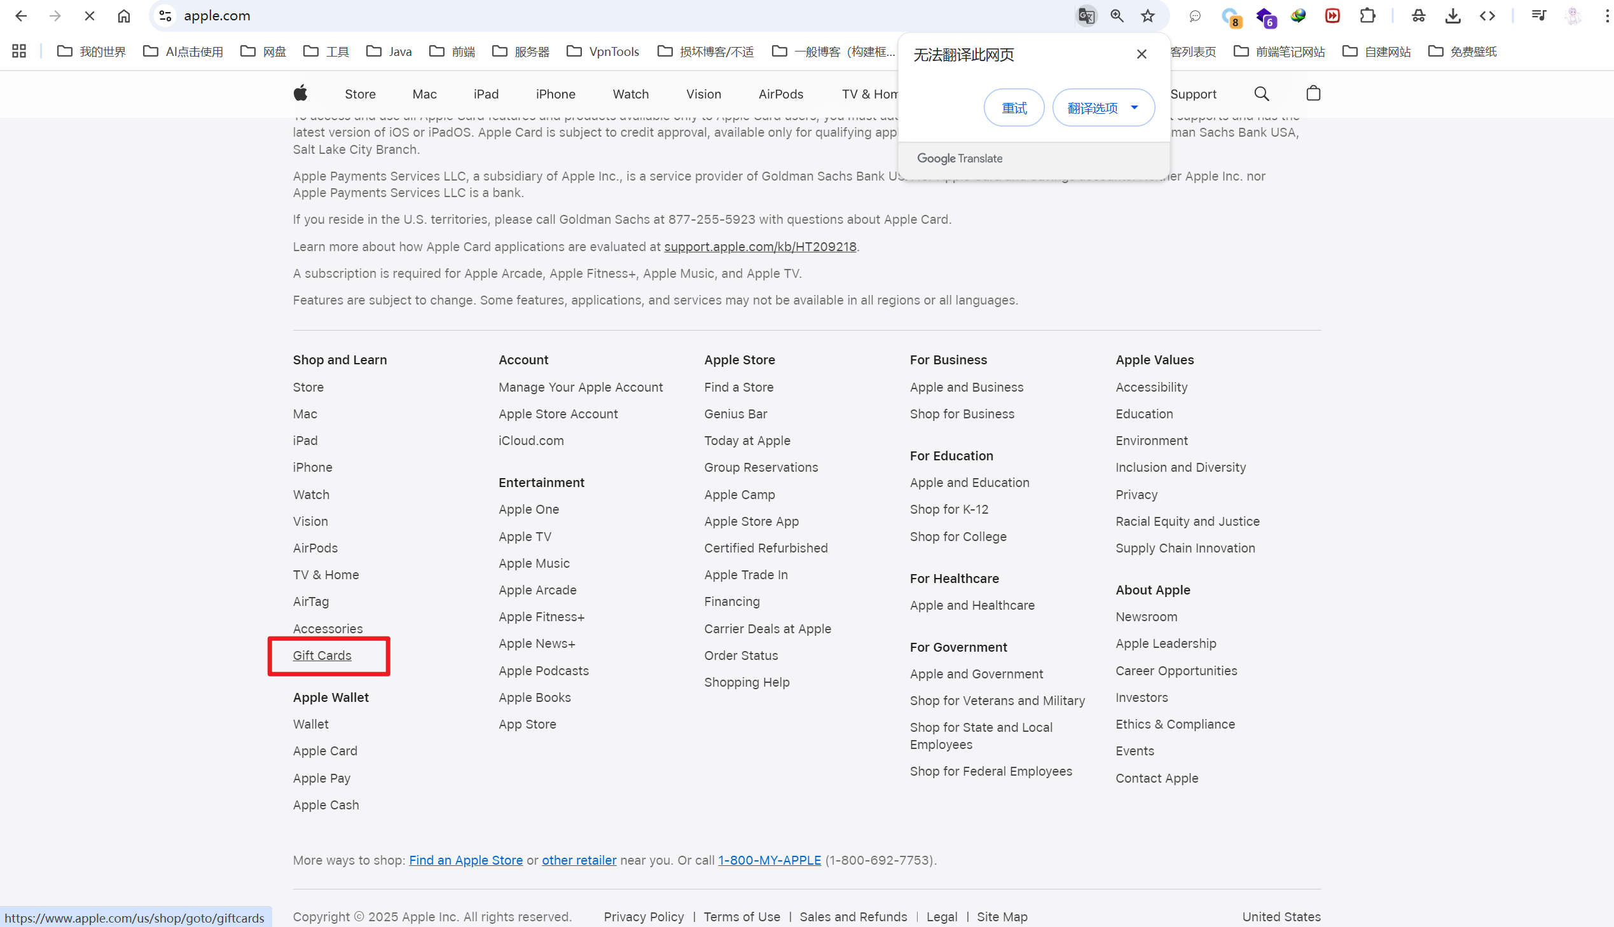The image size is (1614, 927).
Task: Change region from United States
Action: click(1281, 917)
